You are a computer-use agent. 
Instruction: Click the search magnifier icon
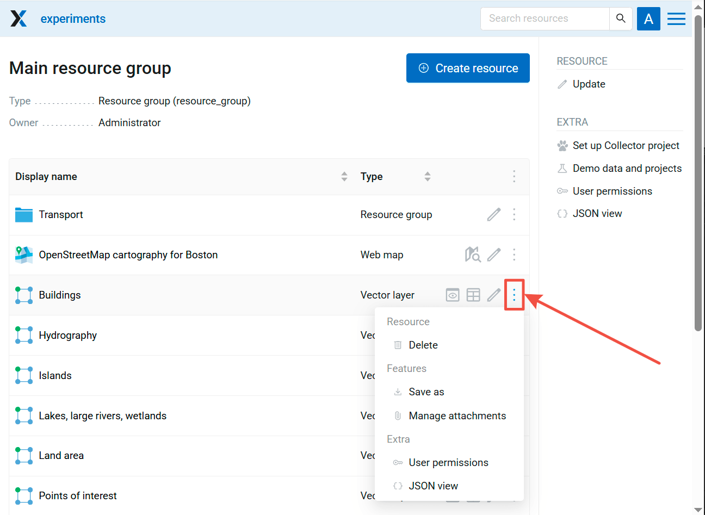click(x=621, y=18)
